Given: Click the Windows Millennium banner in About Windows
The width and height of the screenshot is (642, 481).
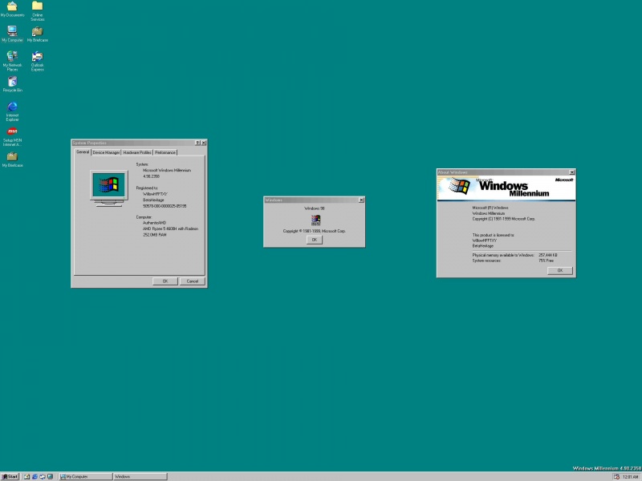Looking at the screenshot, I should [x=506, y=188].
